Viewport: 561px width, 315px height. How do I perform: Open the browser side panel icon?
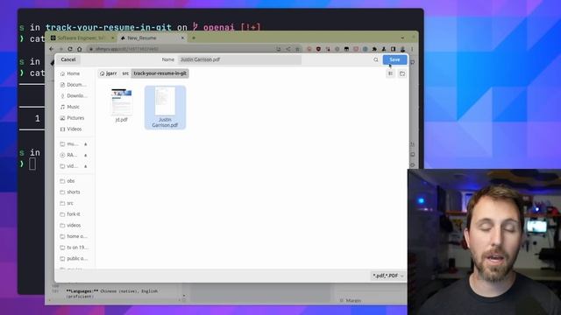point(393,49)
